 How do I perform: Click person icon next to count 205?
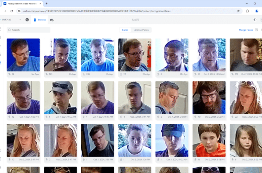pos(84,74)
